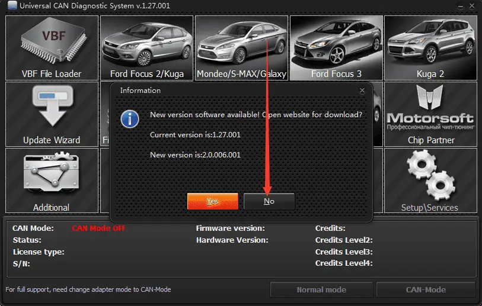Switch adapter to Normal mode
Screen dimensions: 482x306
321,289
